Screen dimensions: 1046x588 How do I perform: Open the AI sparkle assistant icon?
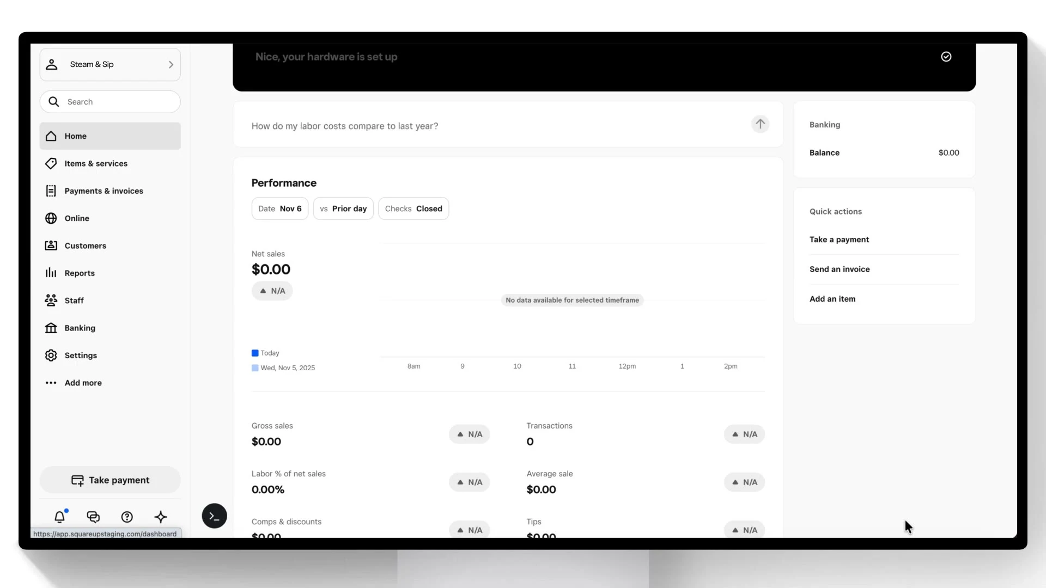pyautogui.click(x=161, y=517)
